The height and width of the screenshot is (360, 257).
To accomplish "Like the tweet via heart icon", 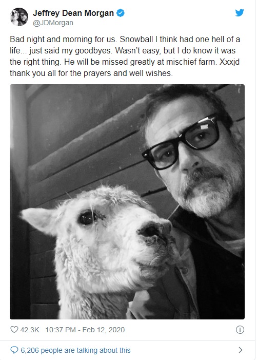I will [14, 330].
